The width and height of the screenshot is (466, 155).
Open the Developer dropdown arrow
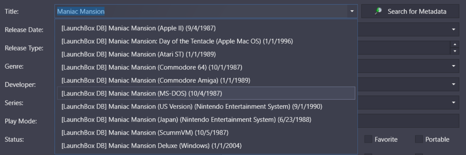tap(453, 84)
